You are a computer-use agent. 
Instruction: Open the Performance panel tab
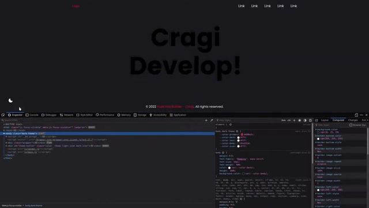pyautogui.click(x=105, y=115)
